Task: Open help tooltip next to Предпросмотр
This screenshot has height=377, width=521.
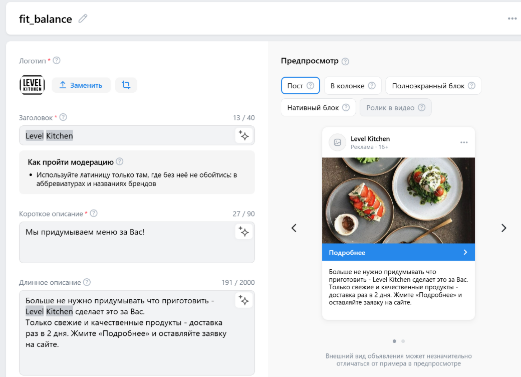Action: click(x=346, y=62)
